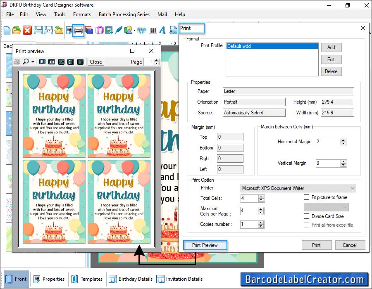Open the Edit menu
This screenshot has width=372, height=289.
pos(24,14)
